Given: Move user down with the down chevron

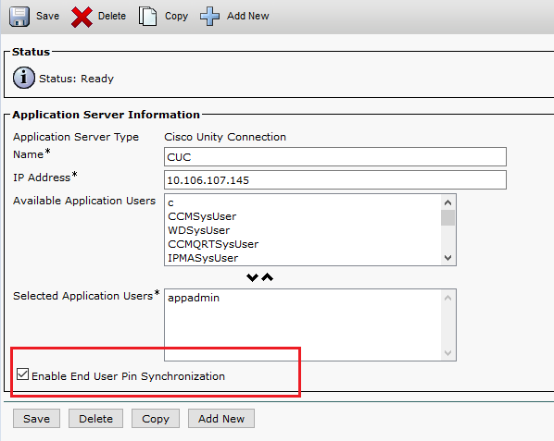Looking at the screenshot, I should coord(252,277).
